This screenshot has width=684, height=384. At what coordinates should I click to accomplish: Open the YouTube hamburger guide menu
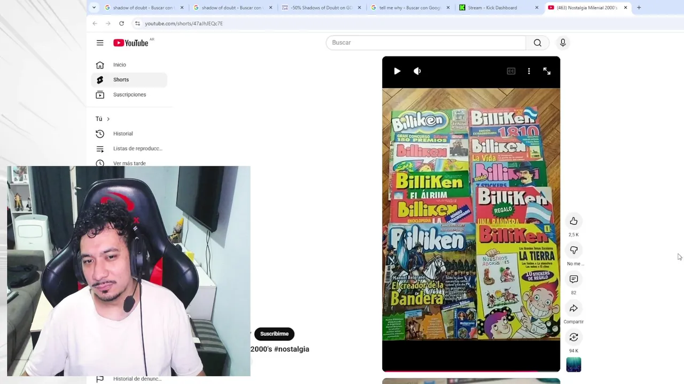[100, 43]
